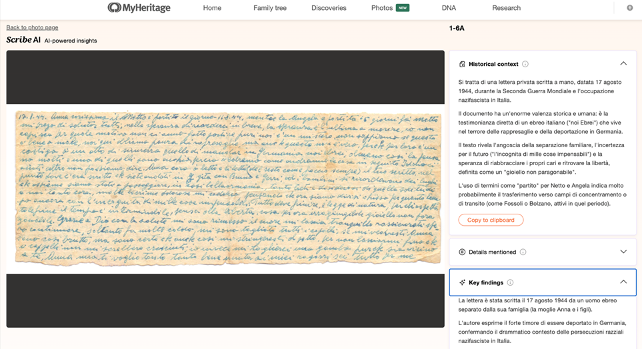Open the Family tree menu
Viewport: 642px width, 349px height.
tap(270, 8)
